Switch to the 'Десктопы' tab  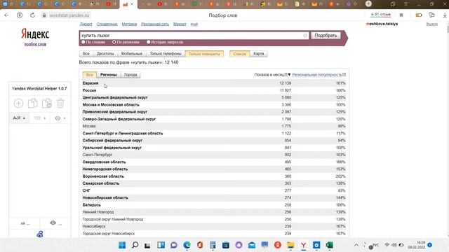point(105,54)
